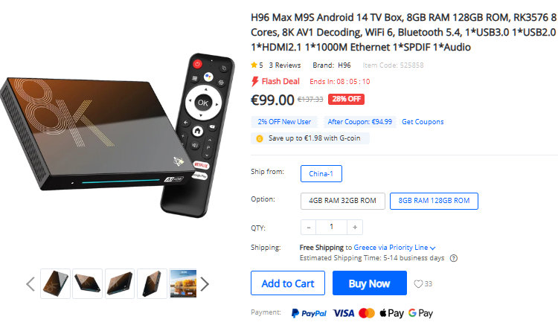558x325 pixels.
Task: Click the G-coin savings coin icon
Action: coord(260,138)
